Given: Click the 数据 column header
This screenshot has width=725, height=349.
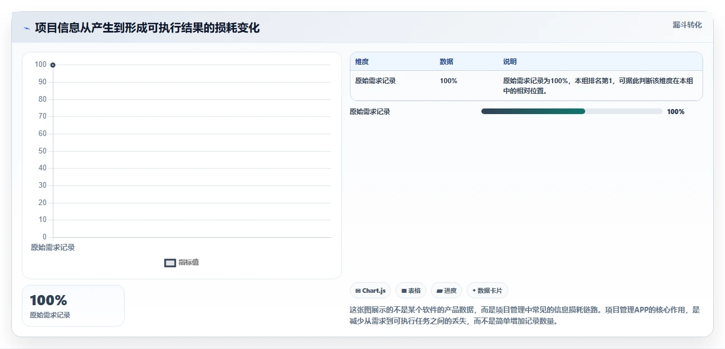Looking at the screenshot, I should [x=446, y=62].
